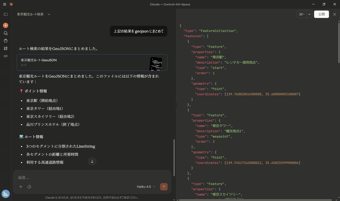Open the Haiku 4.5 model selector

coord(146,187)
